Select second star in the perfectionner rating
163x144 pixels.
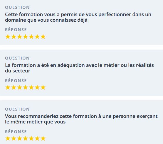pyautogui.click(x=14, y=37)
